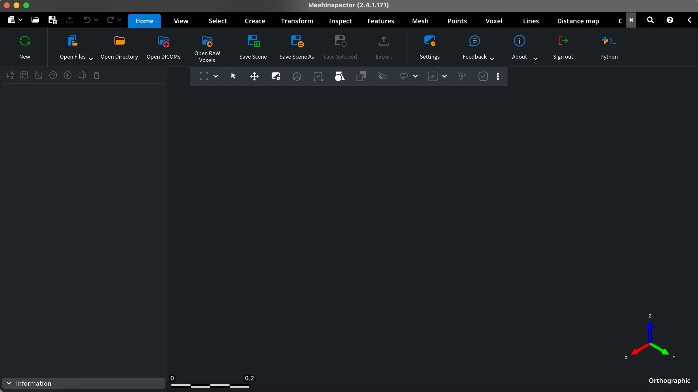Switch to the View tab
The image size is (698, 392).
pos(181,21)
